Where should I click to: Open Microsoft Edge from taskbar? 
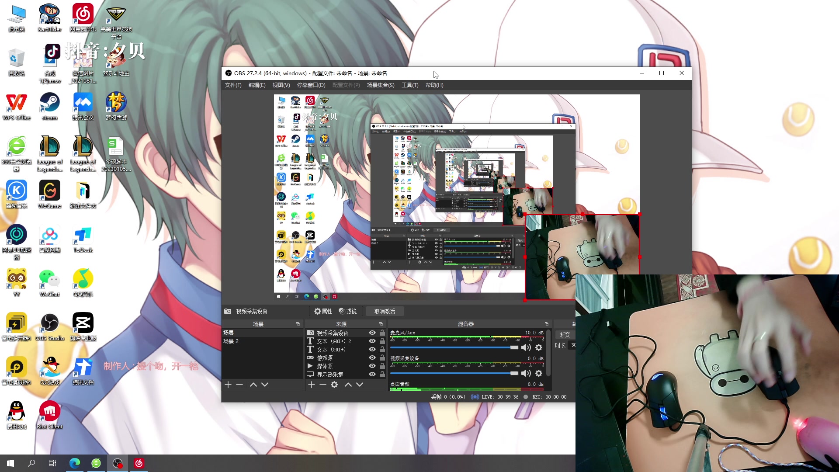pos(75,463)
